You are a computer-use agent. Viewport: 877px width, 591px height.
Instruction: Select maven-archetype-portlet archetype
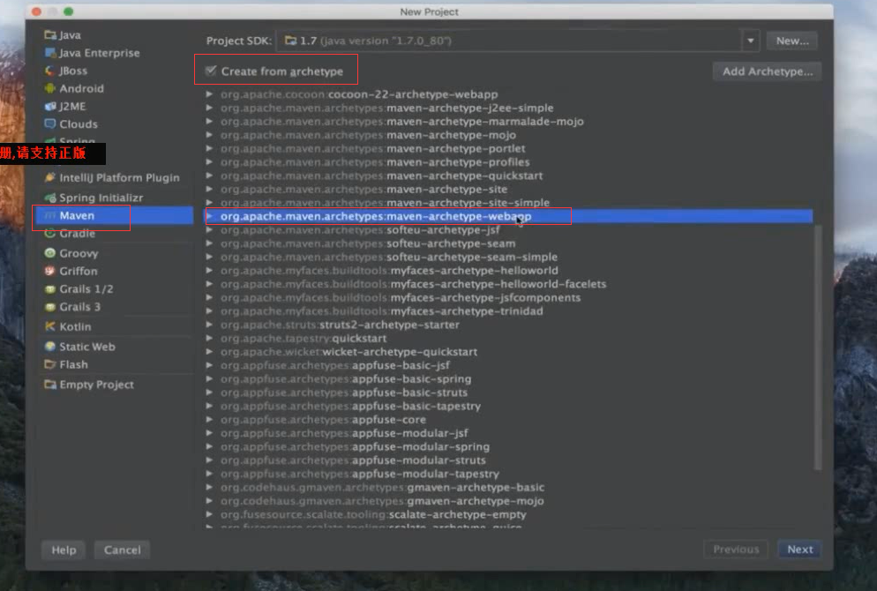[372, 148]
